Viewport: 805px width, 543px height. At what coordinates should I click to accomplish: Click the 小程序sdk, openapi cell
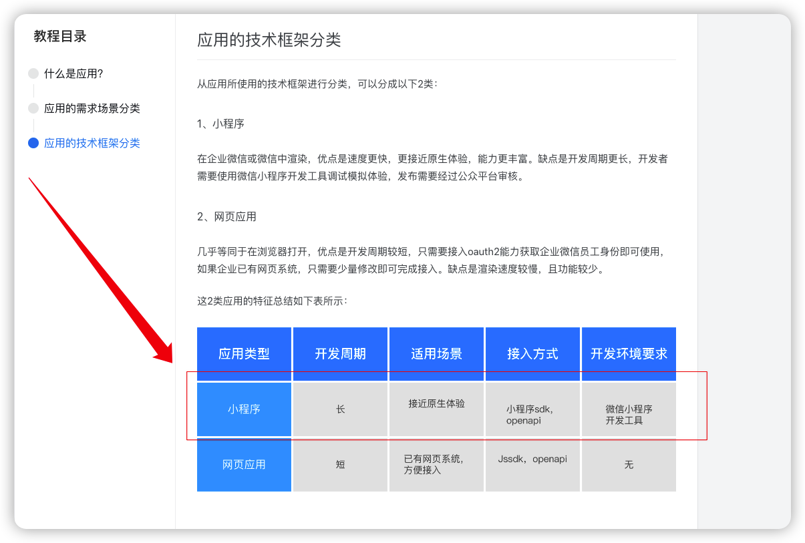point(532,409)
